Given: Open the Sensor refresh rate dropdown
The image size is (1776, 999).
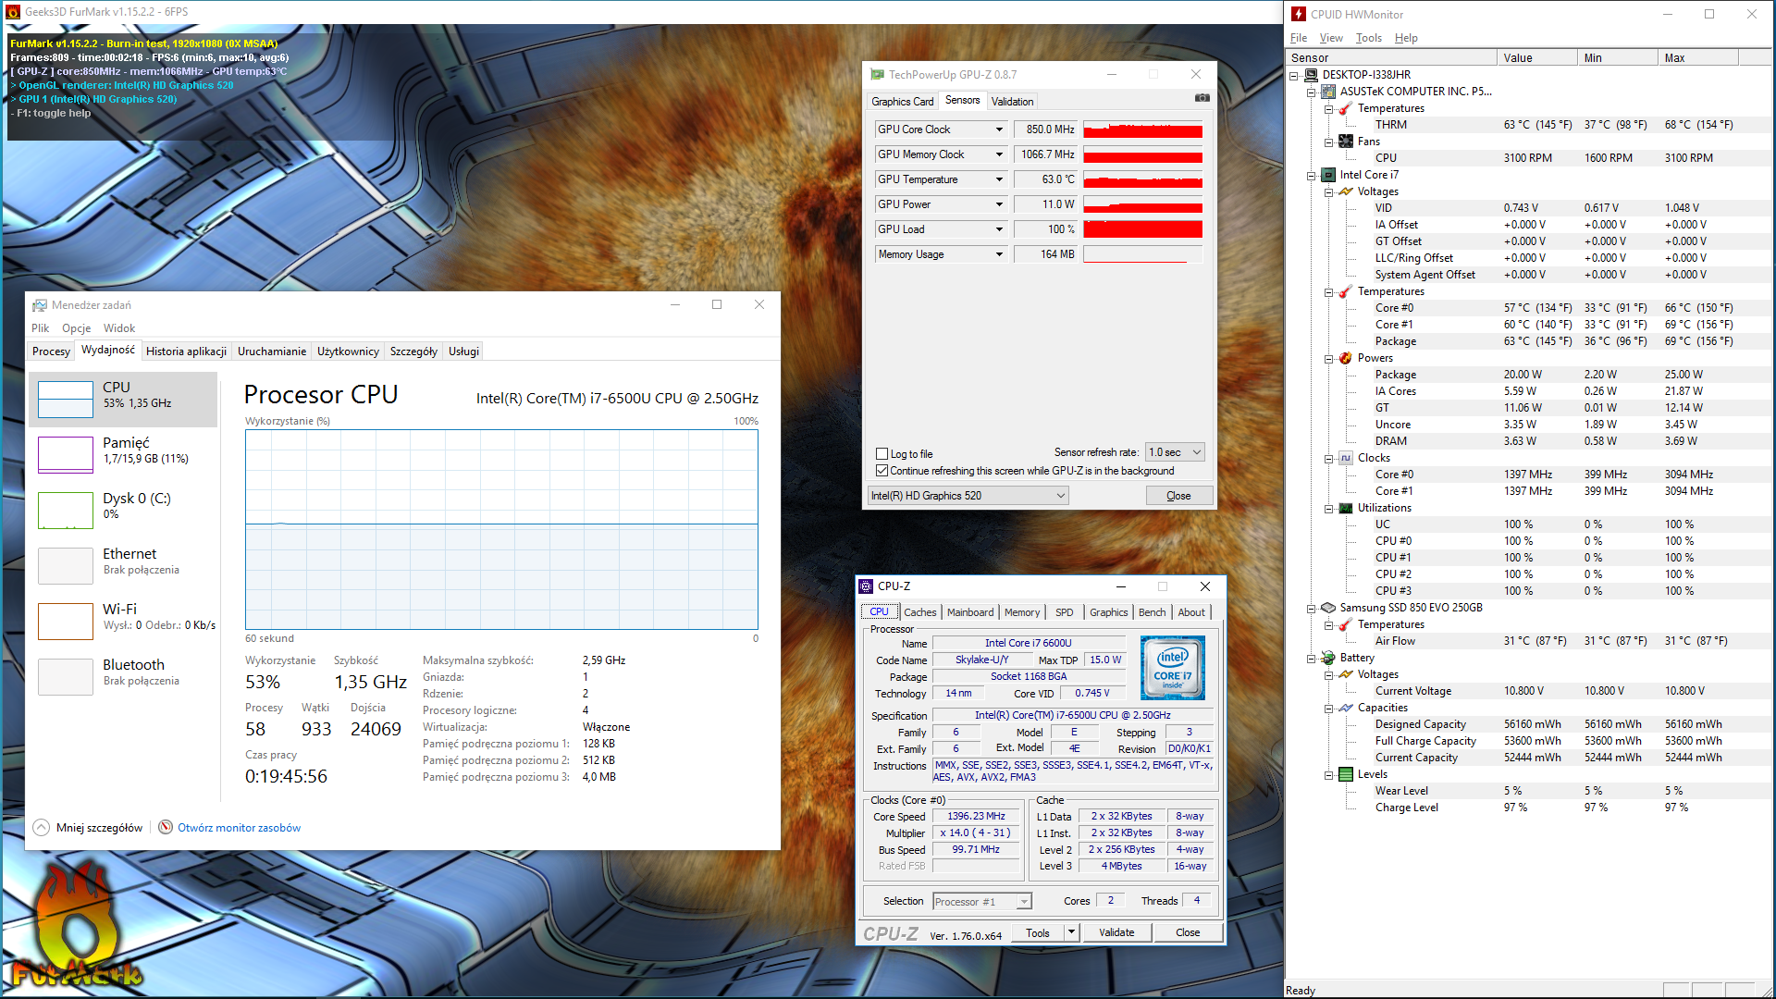Looking at the screenshot, I should click(x=1175, y=452).
